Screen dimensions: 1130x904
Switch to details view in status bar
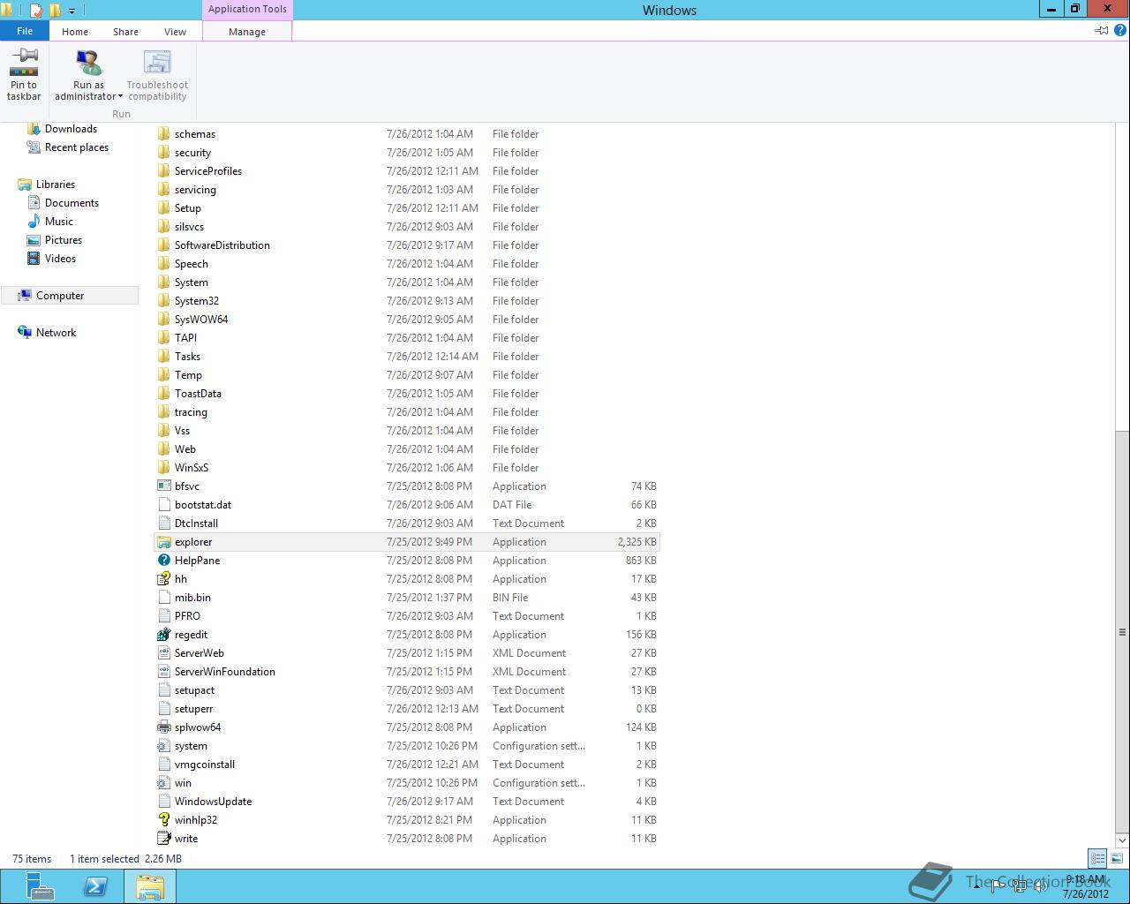tap(1097, 858)
